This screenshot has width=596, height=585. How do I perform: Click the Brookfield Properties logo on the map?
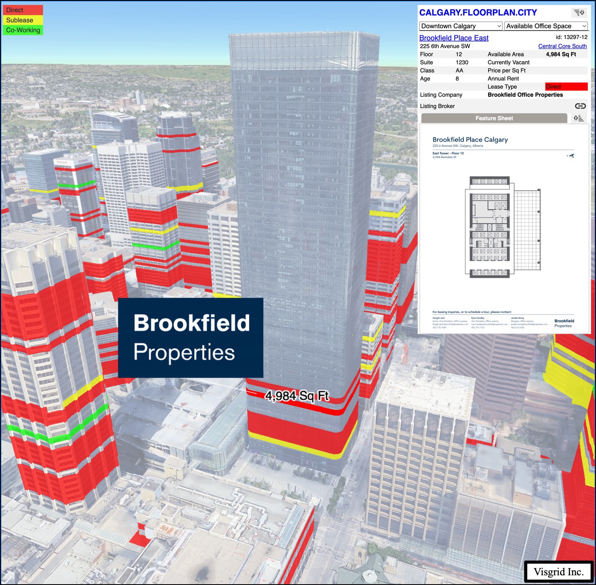190,338
